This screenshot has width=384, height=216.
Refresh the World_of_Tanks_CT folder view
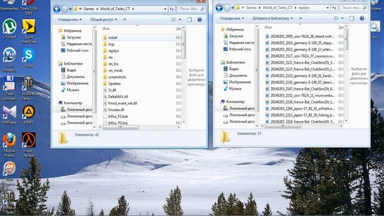click(172, 9)
